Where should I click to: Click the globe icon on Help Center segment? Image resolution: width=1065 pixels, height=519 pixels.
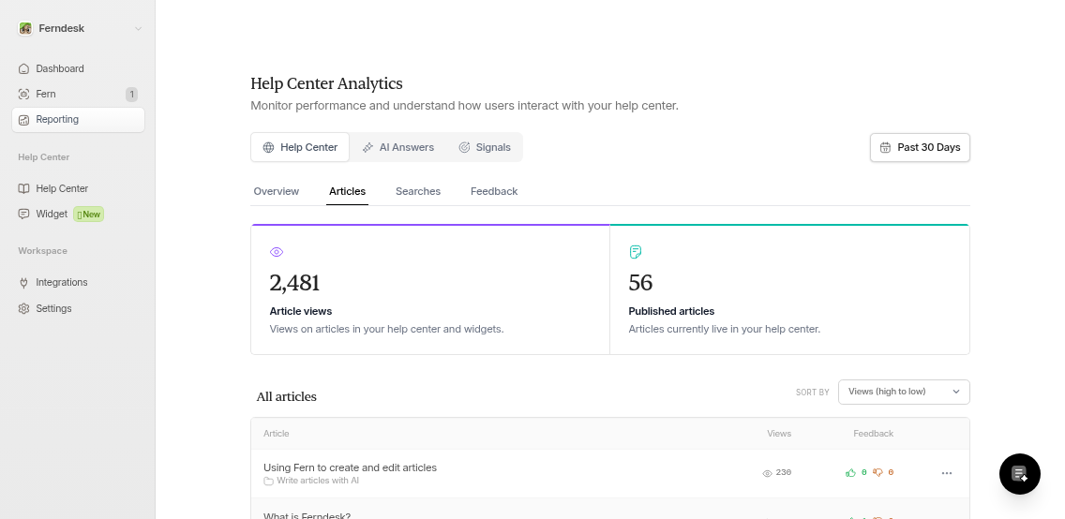pyautogui.click(x=268, y=147)
